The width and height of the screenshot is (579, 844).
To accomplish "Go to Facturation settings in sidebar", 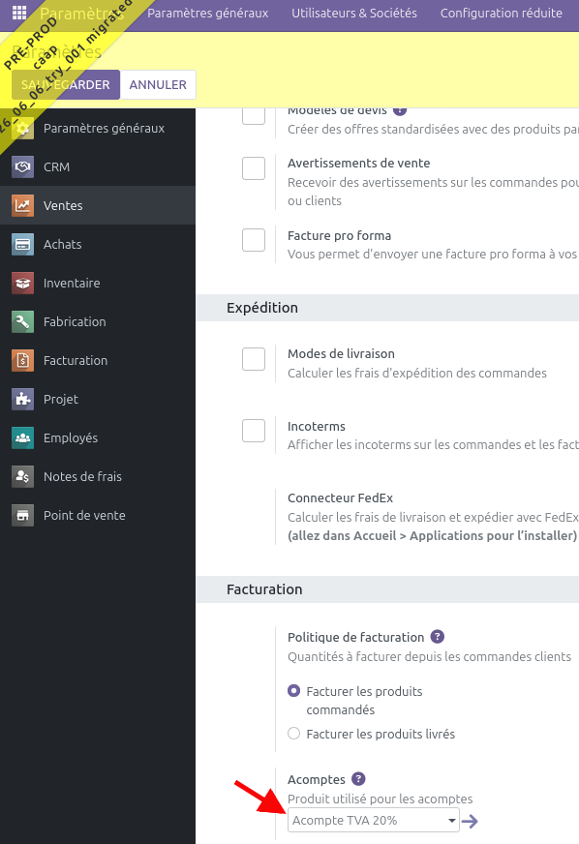I will (x=98, y=361).
